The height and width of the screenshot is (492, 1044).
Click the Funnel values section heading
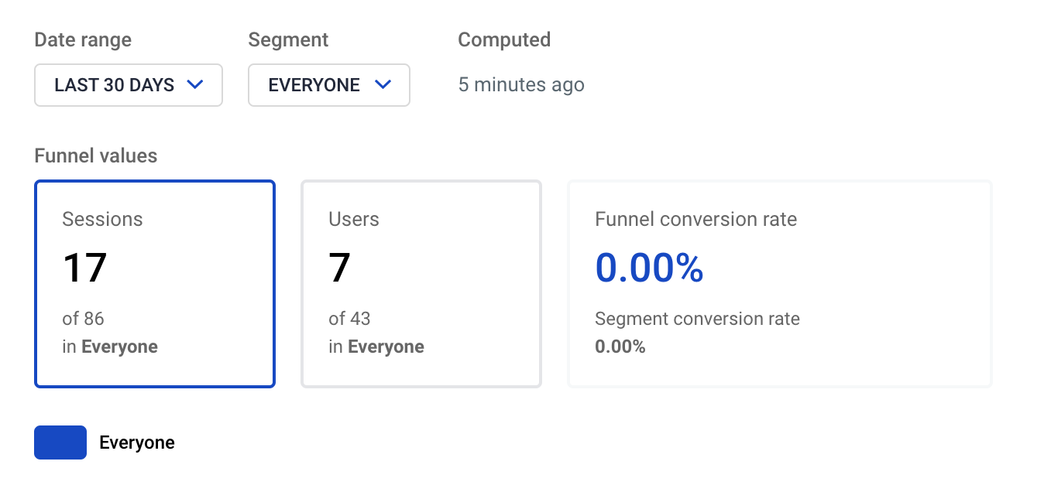(95, 155)
